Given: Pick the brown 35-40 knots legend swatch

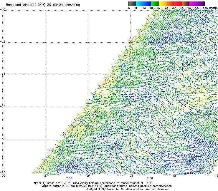Looking at the screenshot, I should click(186, 4).
